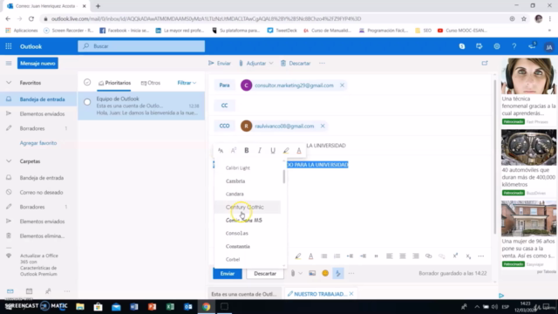Insert a hyperlink

pyautogui.click(x=428, y=256)
